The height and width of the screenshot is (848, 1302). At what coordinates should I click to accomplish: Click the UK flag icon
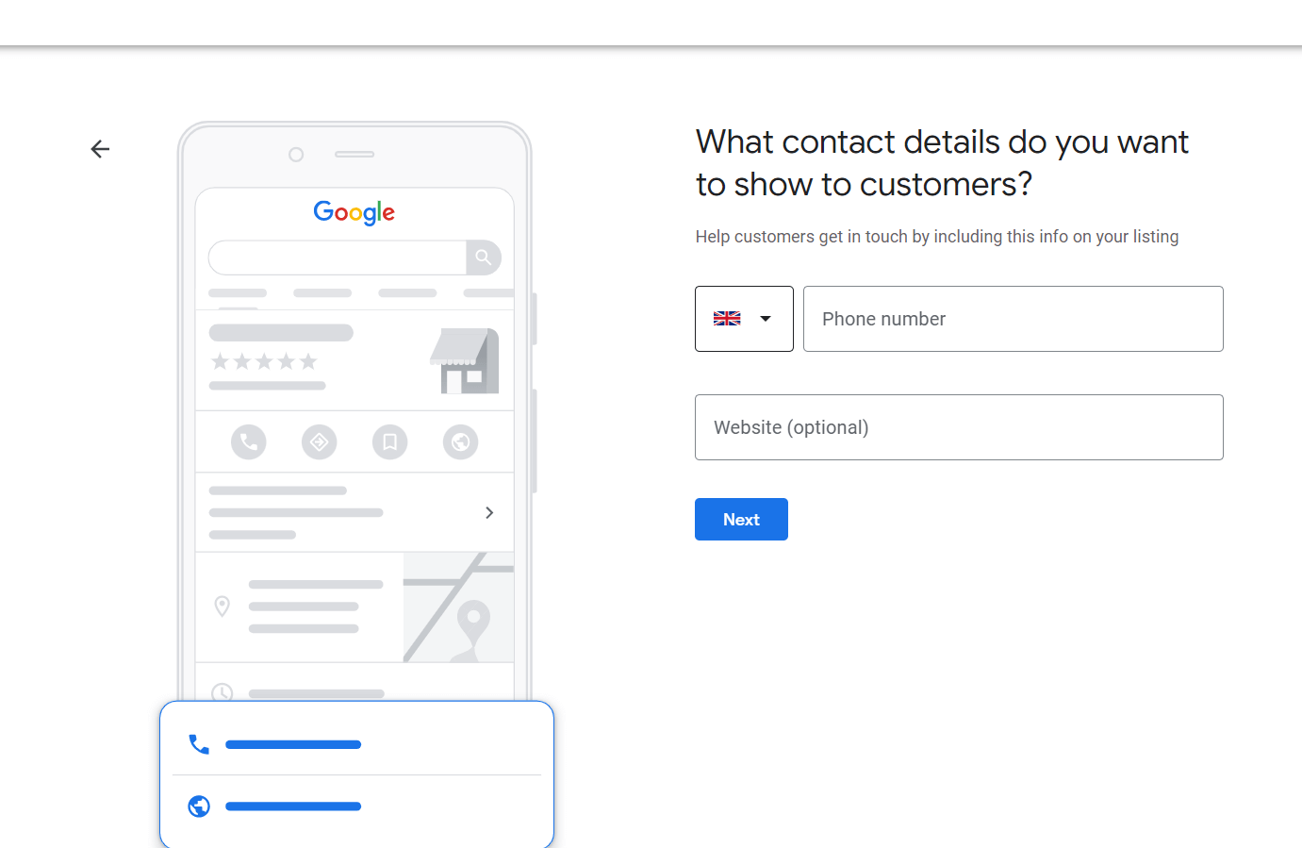click(727, 319)
